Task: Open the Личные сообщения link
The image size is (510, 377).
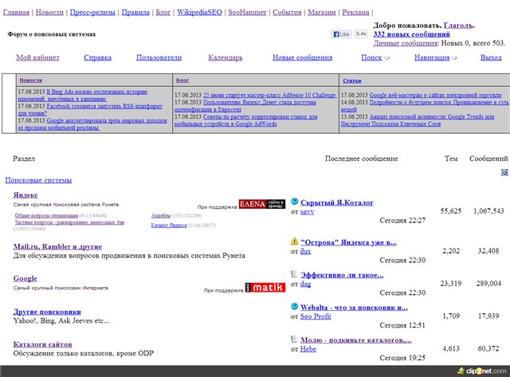Action: pyautogui.click(x=410, y=43)
